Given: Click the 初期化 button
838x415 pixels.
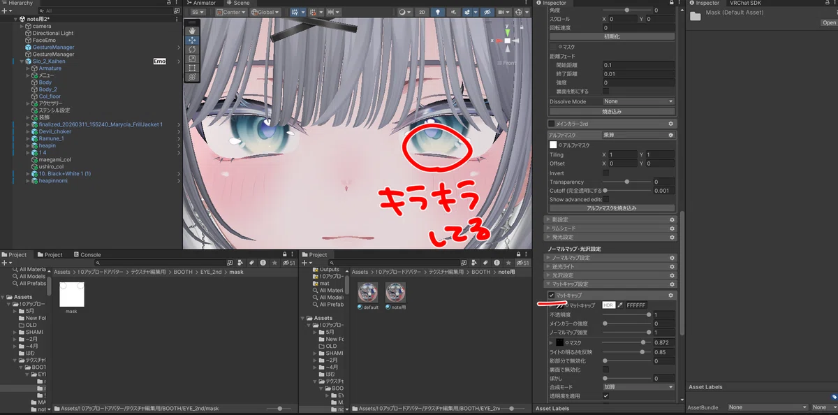Looking at the screenshot, I should click(x=612, y=36).
